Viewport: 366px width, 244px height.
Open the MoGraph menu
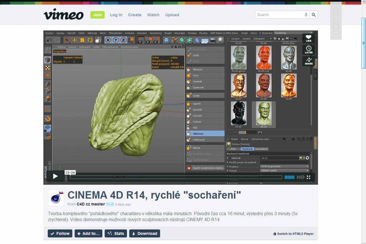click(x=179, y=33)
